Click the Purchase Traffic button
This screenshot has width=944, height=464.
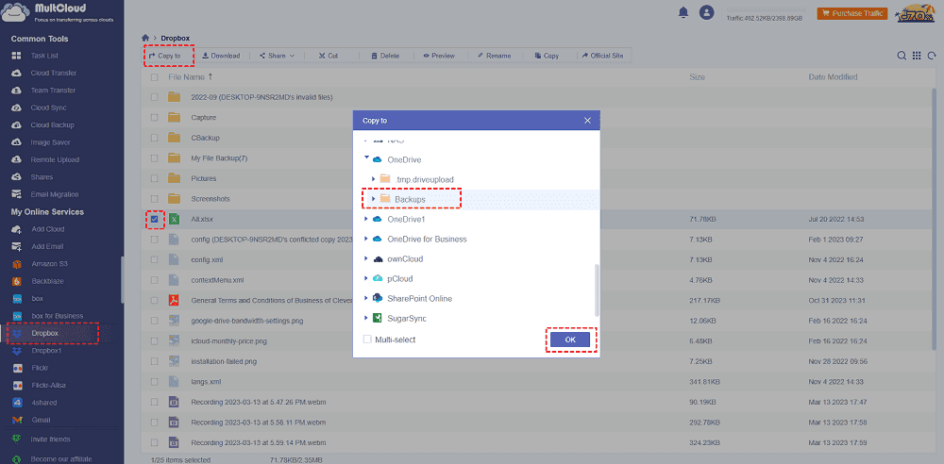click(x=851, y=13)
